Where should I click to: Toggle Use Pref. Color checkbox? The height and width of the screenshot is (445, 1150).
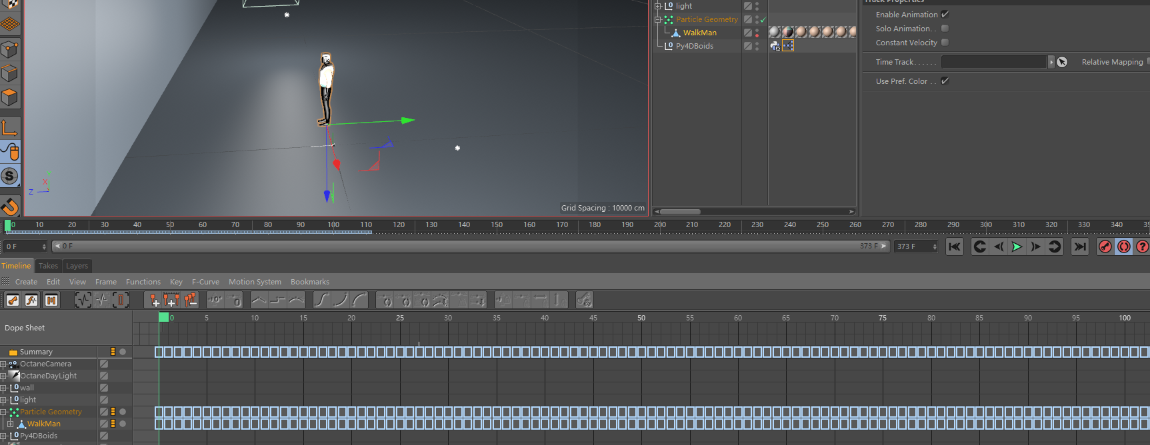945,81
